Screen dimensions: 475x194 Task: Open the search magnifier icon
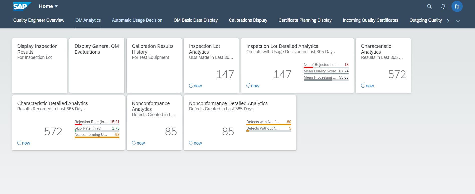click(x=429, y=6)
